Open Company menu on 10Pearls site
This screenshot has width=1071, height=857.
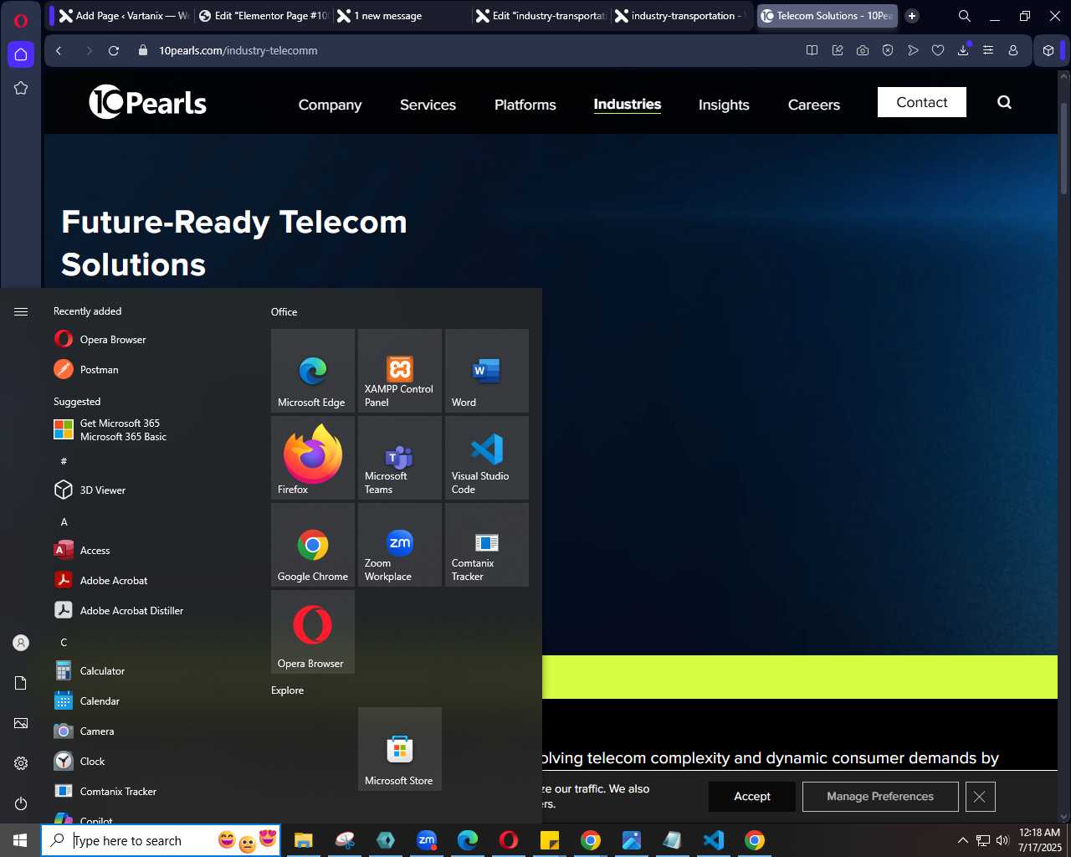[330, 105]
